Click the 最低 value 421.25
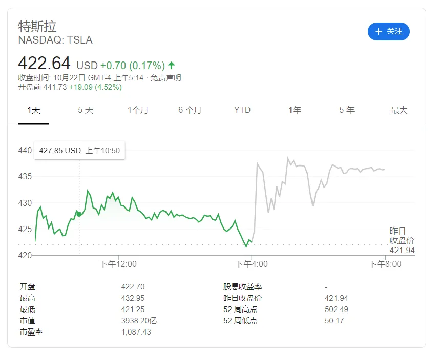 point(133,309)
